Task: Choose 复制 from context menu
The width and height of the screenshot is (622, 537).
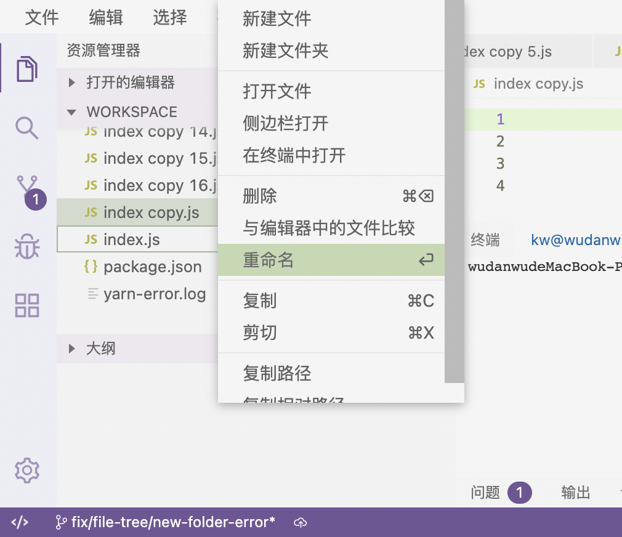Action: pyautogui.click(x=331, y=301)
